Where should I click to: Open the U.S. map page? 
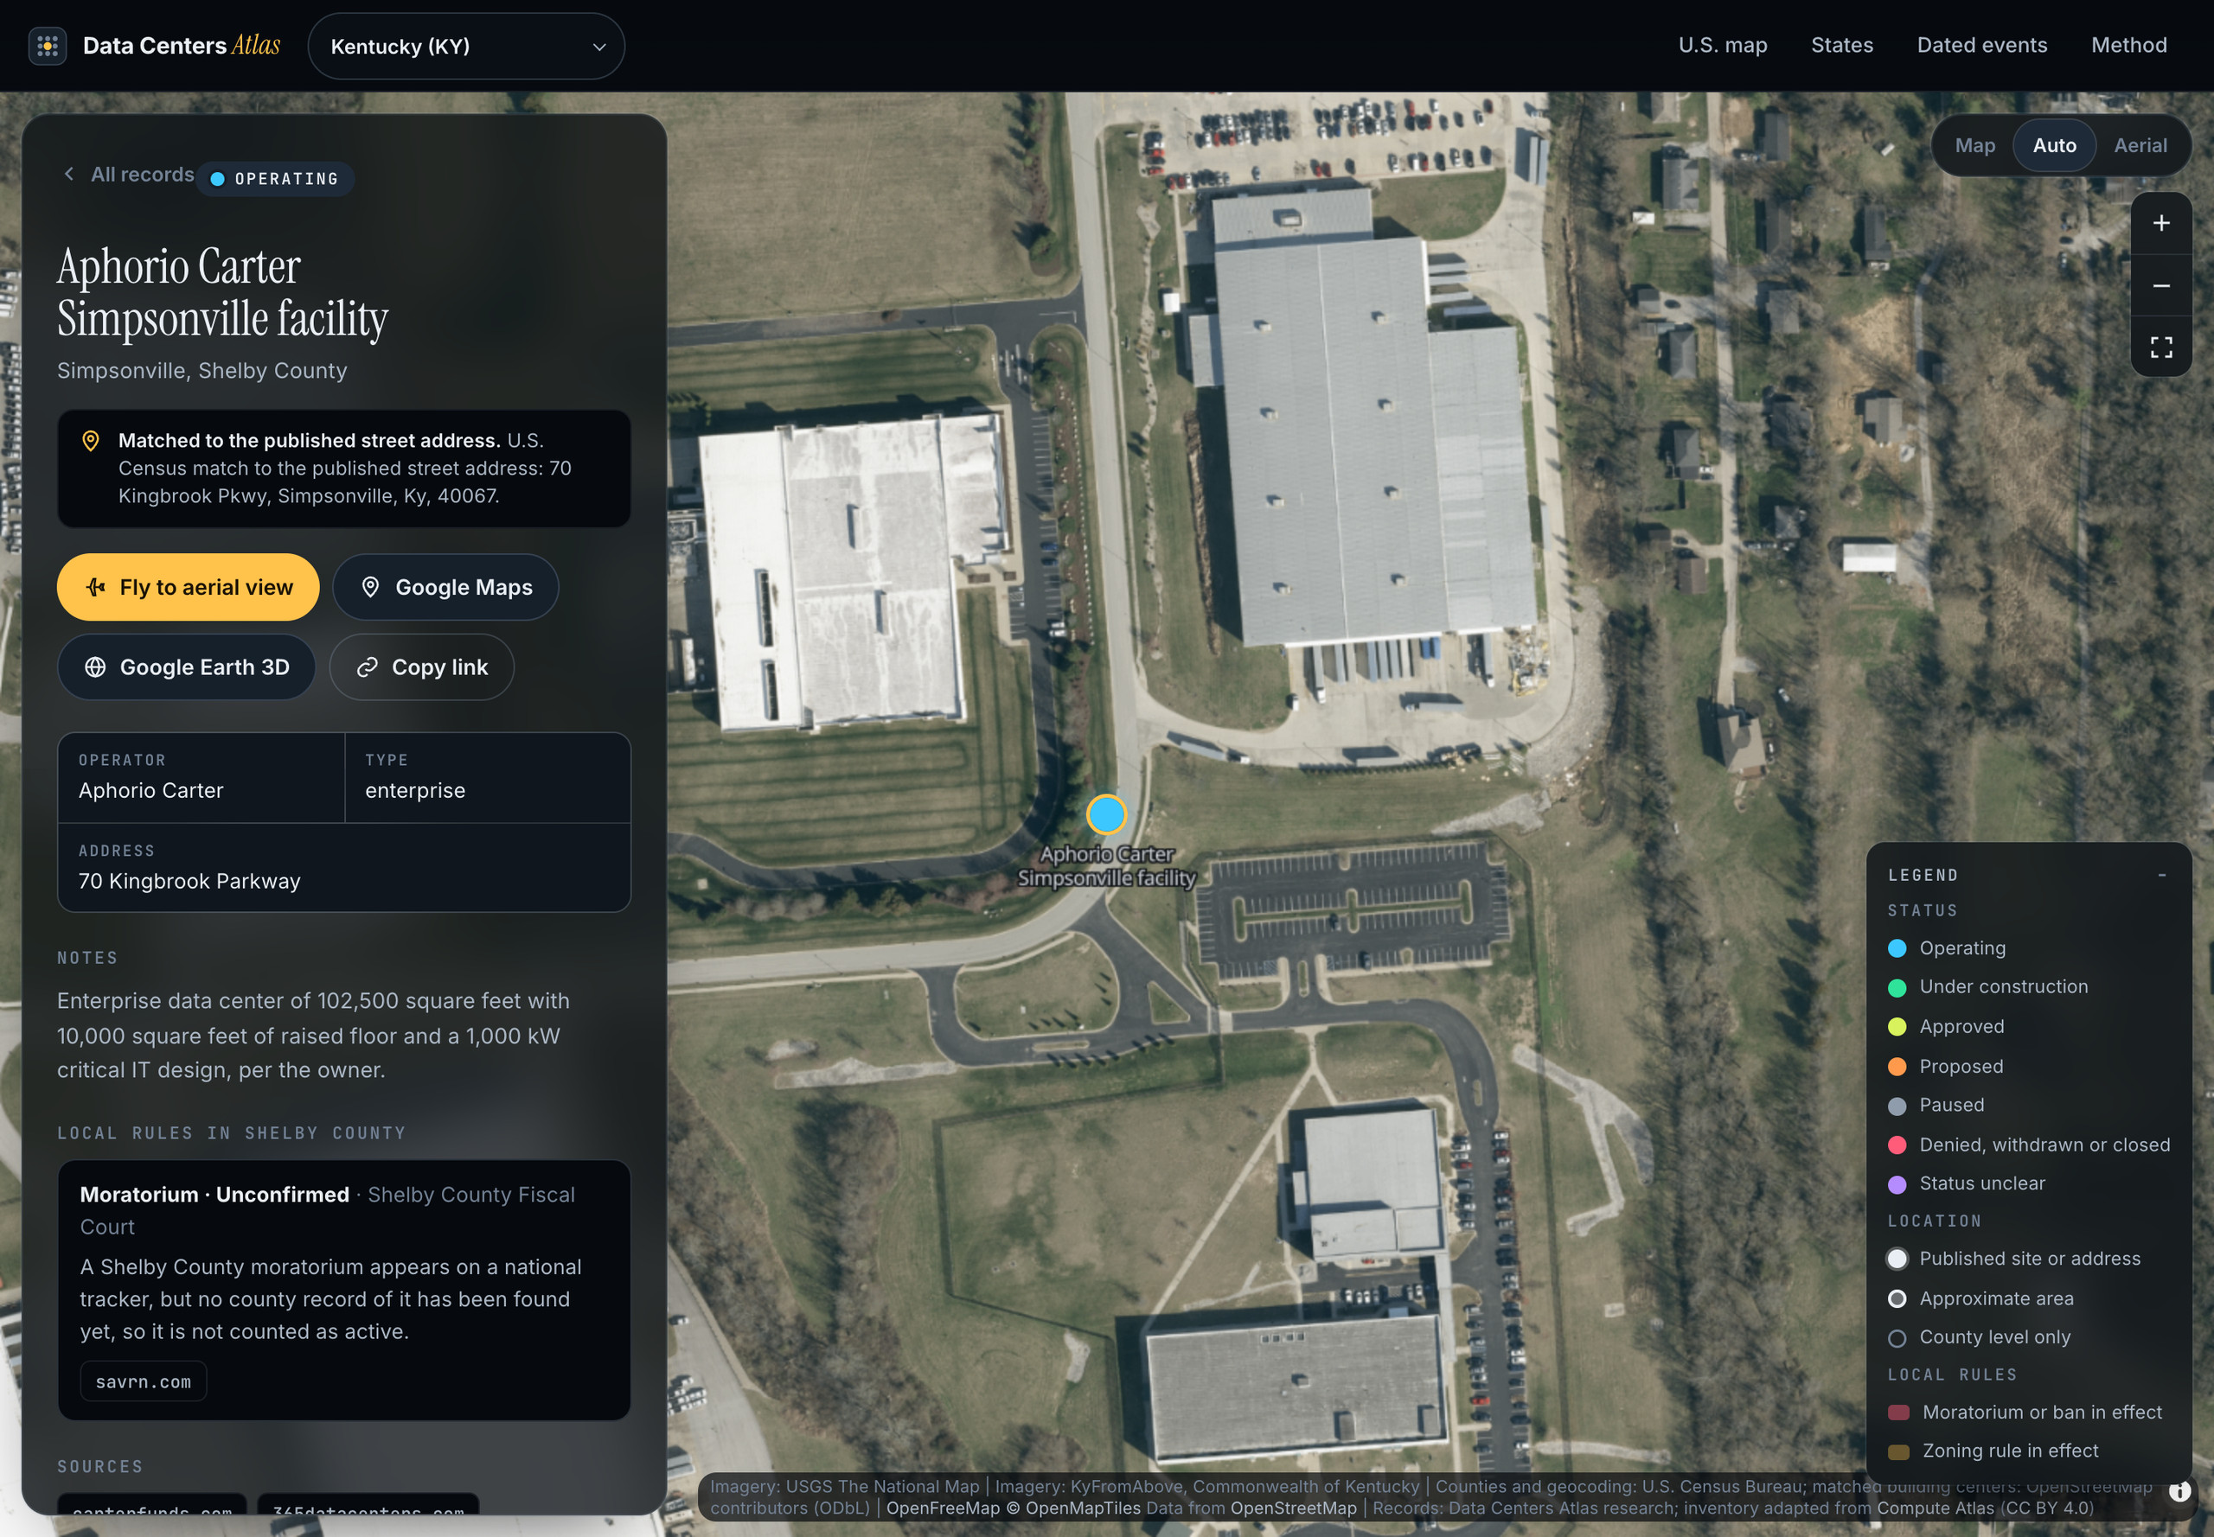pos(1723,45)
